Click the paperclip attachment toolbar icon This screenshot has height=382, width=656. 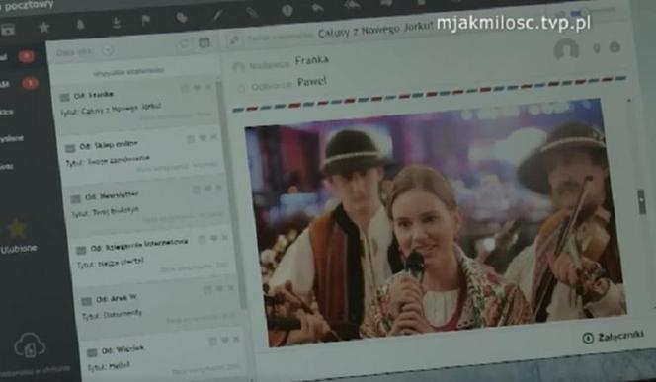point(252,13)
